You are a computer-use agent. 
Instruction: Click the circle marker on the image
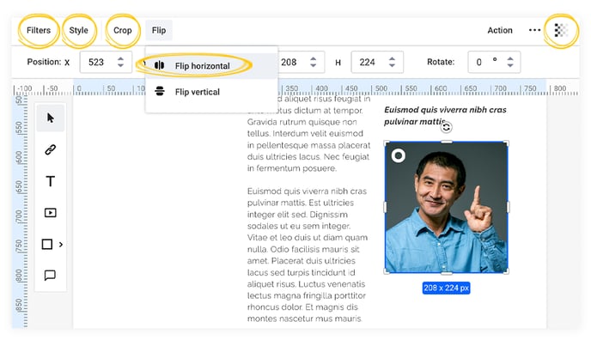tap(398, 155)
